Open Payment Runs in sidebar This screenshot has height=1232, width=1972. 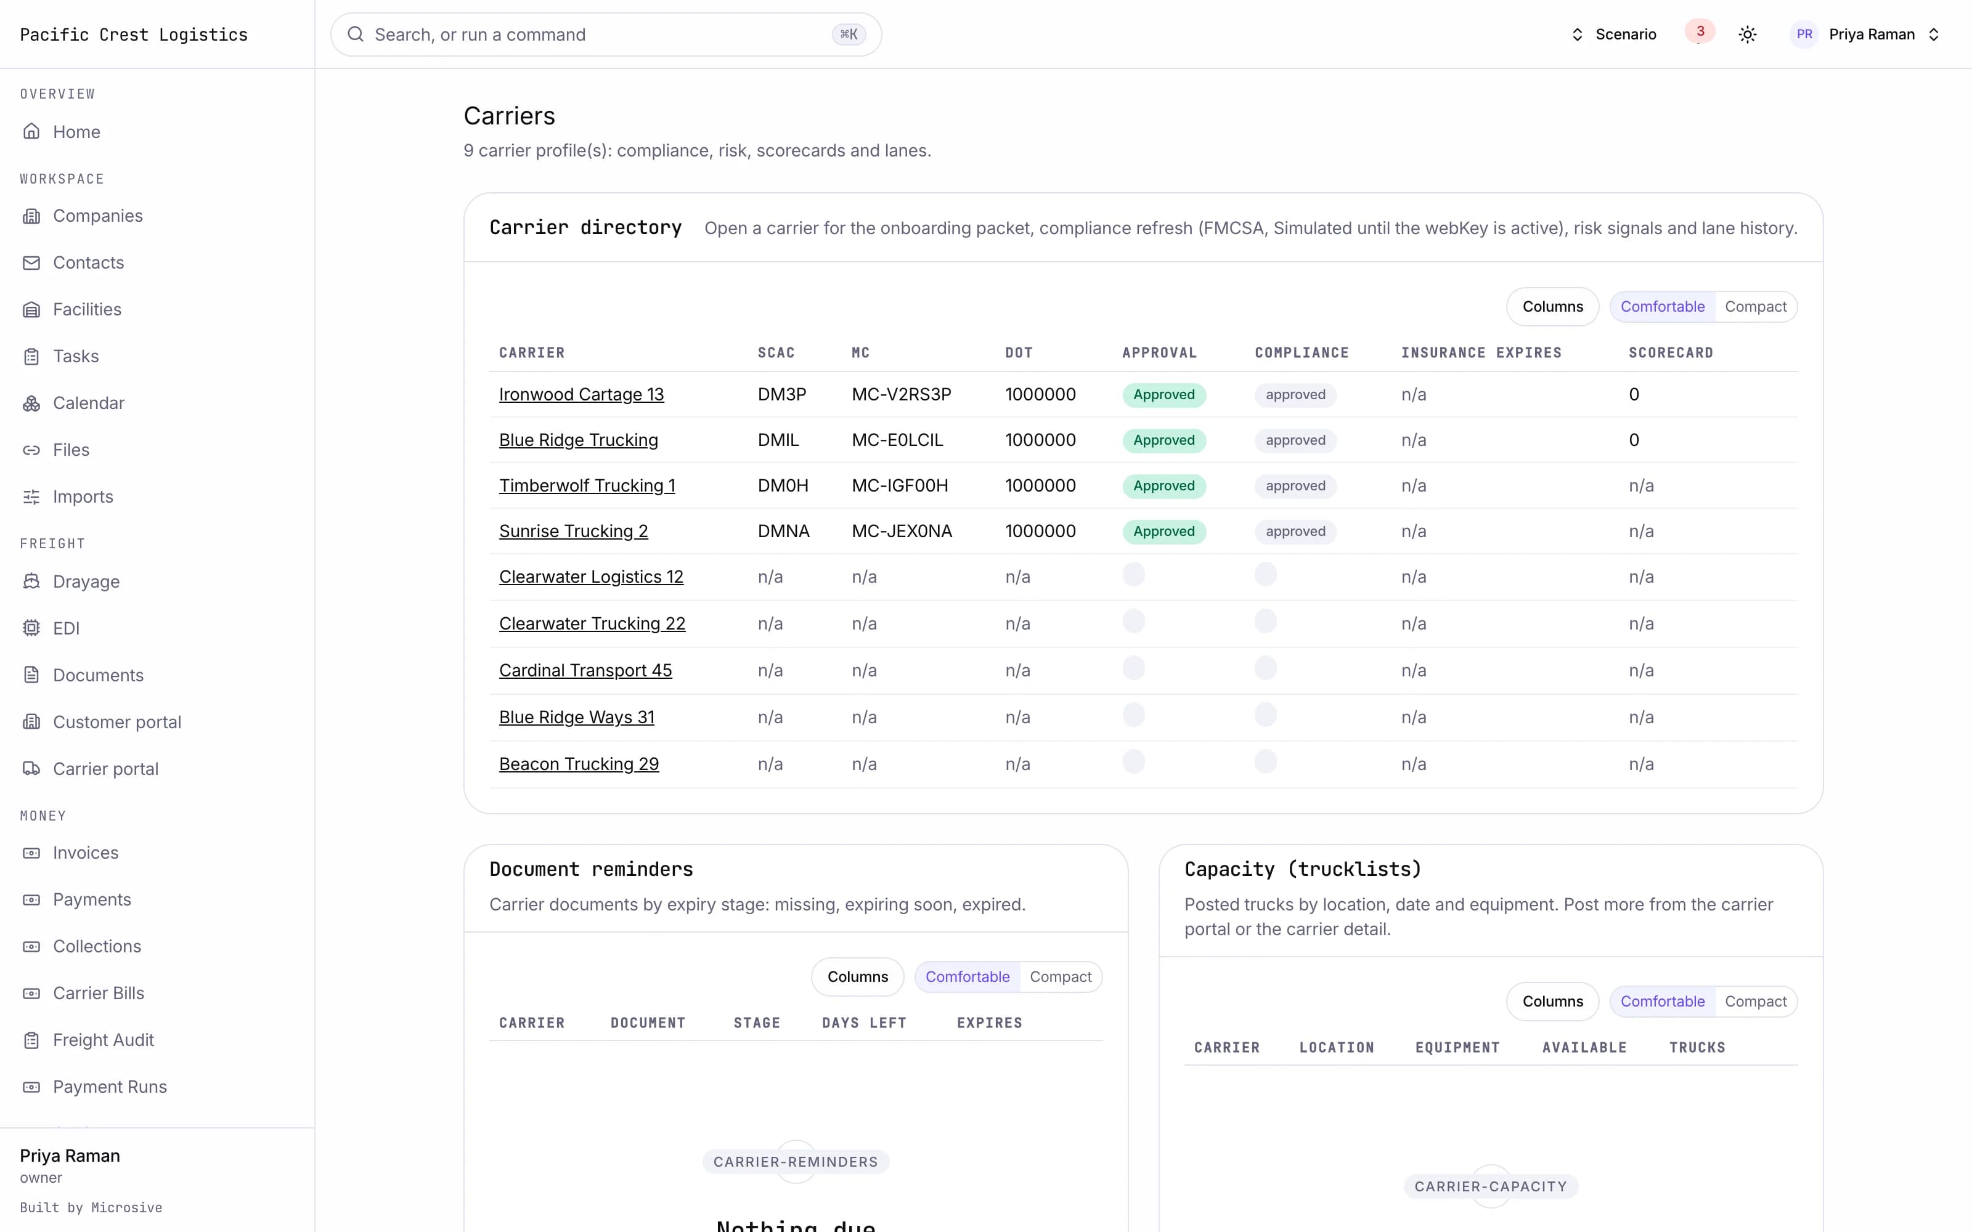(109, 1087)
